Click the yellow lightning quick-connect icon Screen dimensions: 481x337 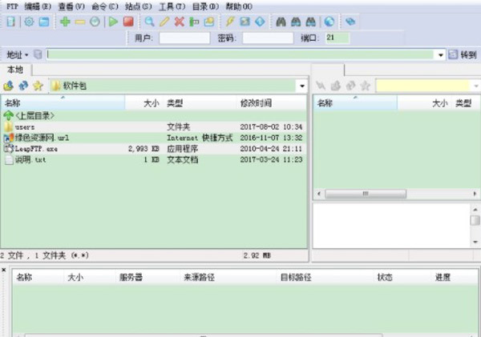[x=230, y=22]
